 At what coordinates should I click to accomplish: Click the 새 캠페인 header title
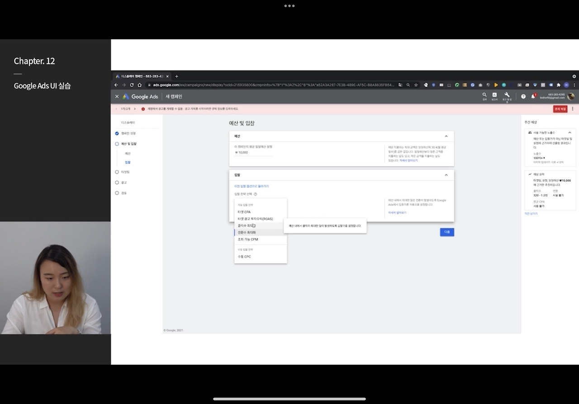click(x=174, y=97)
